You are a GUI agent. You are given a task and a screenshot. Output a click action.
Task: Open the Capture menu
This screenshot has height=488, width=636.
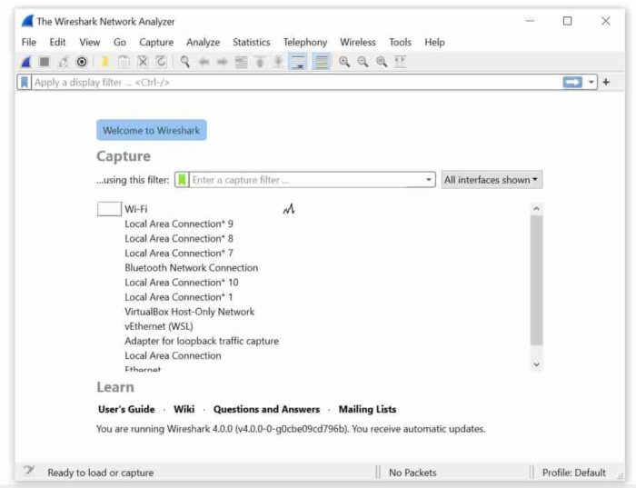tap(156, 42)
